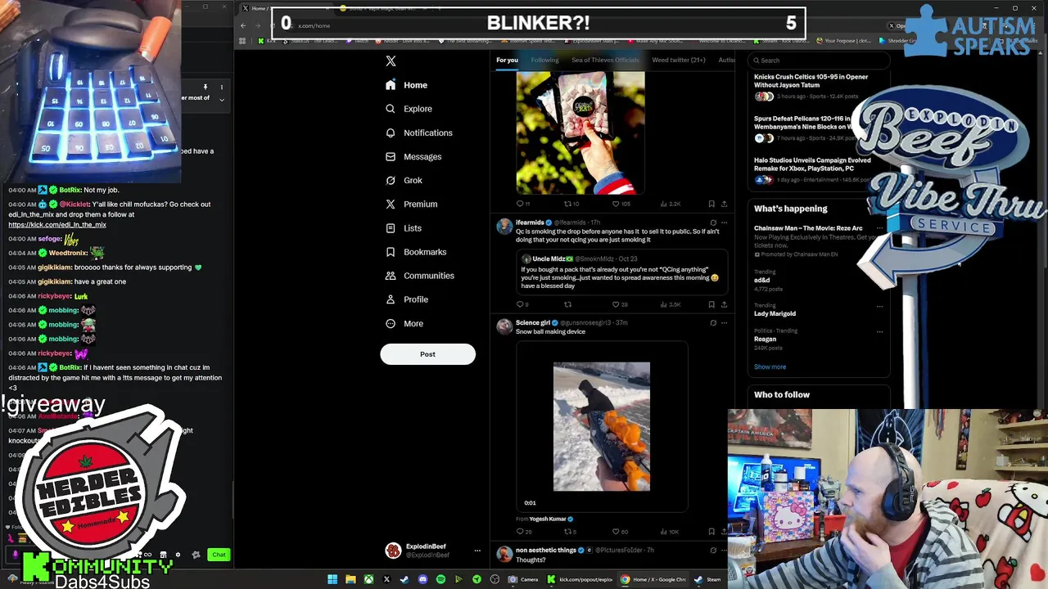Open more options for Reagan trend

(x=879, y=332)
